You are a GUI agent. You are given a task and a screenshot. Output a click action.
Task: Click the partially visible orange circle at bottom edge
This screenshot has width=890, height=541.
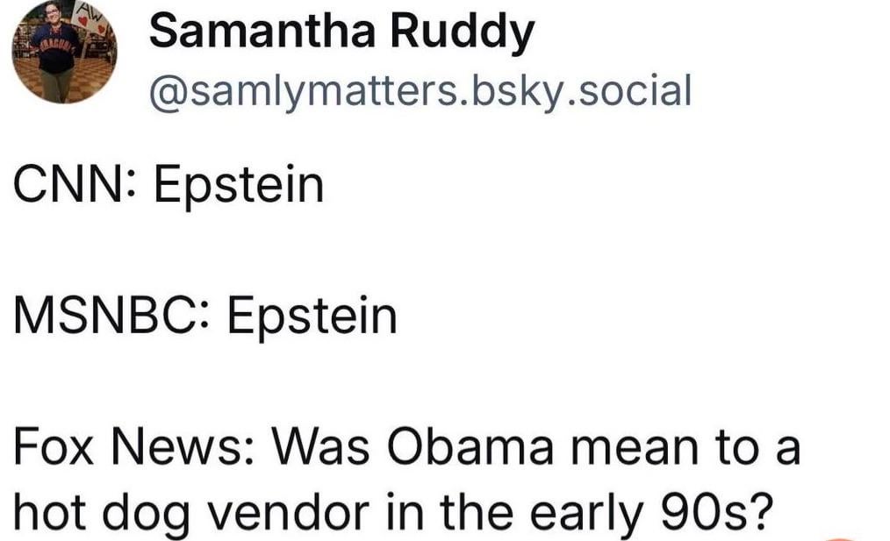pos(840,537)
